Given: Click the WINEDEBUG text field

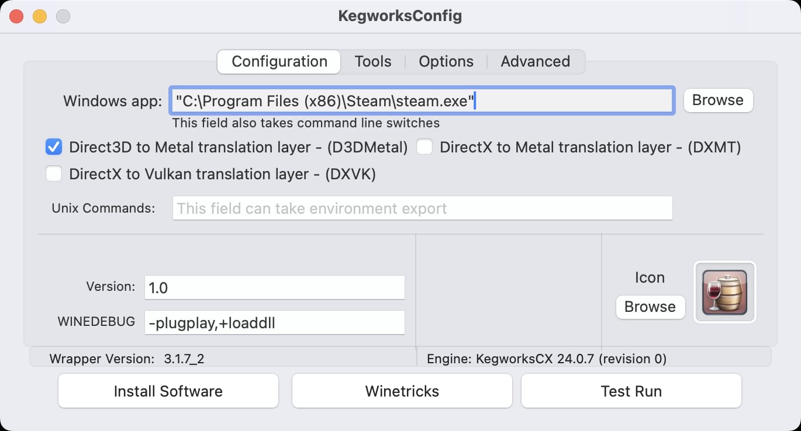Looking at the screenshot, I should tap(274, 322).
